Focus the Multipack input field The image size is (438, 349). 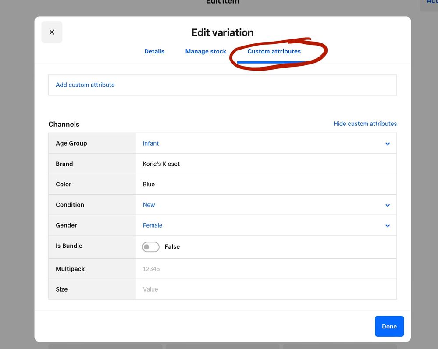coord(266,269)
